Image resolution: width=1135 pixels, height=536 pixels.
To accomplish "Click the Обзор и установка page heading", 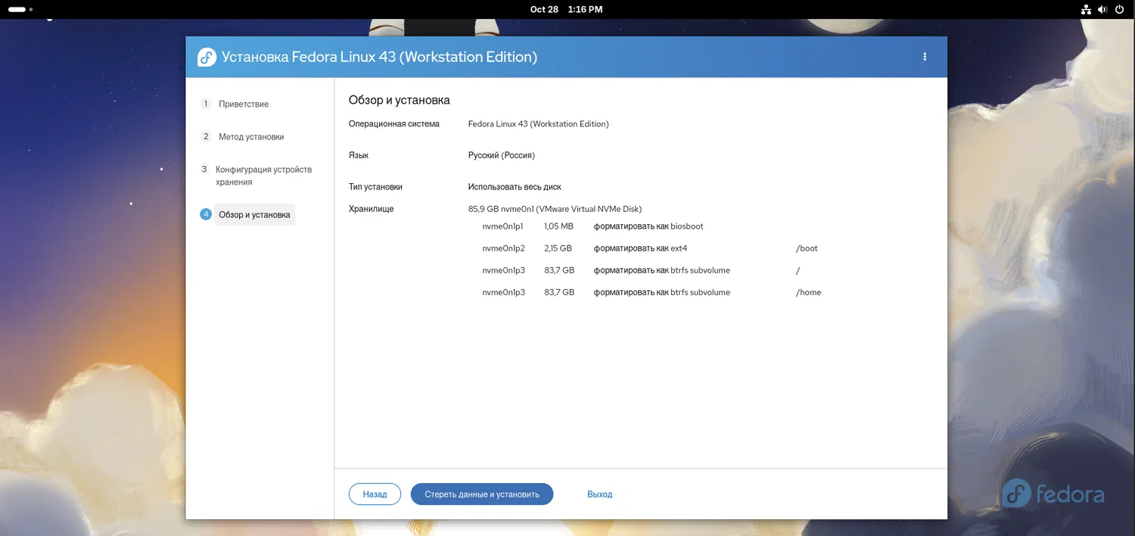I will pyautogui.click(x=400, y=100).
